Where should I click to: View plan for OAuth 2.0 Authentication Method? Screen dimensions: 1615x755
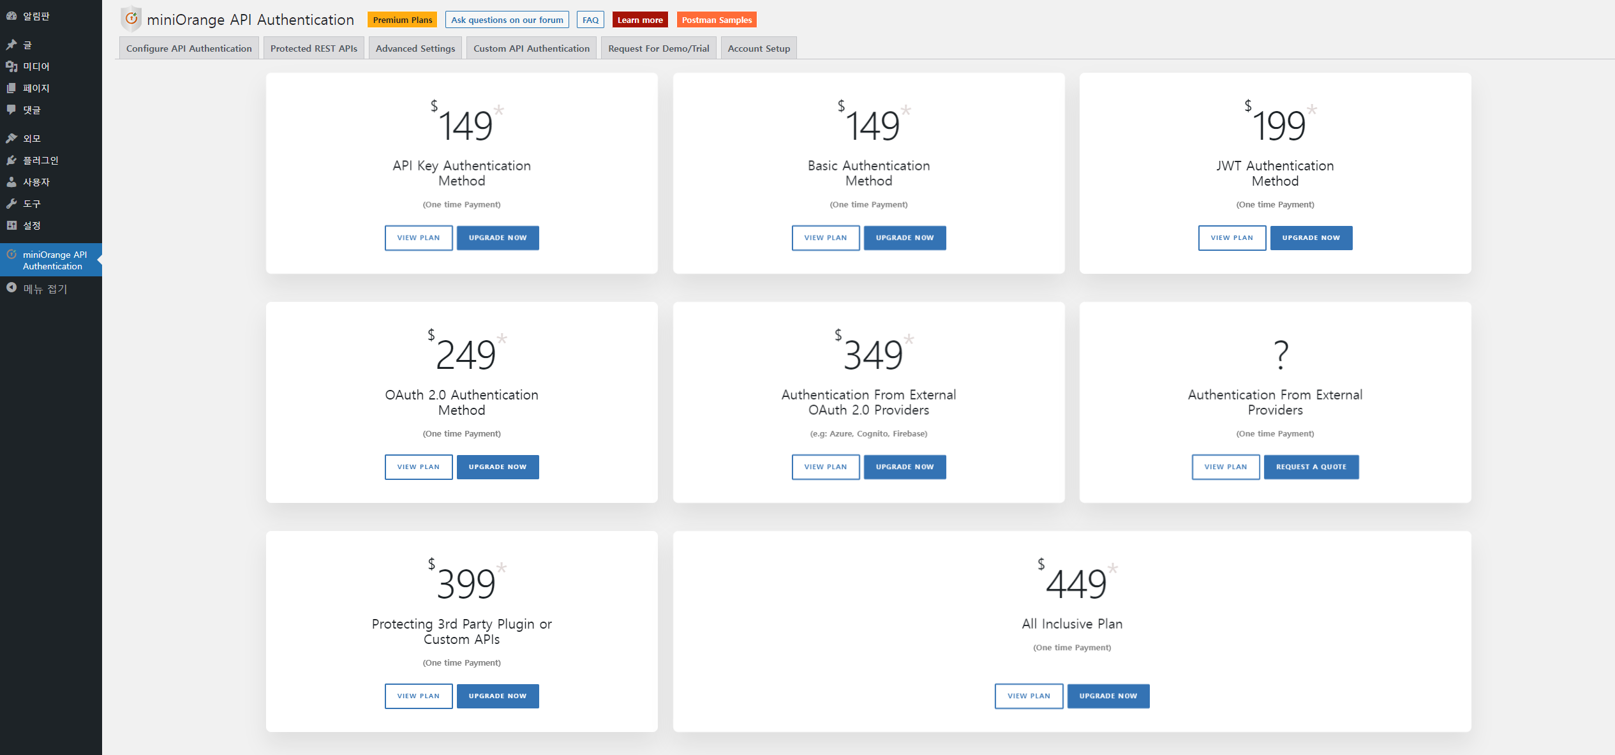tap(419, 467)
